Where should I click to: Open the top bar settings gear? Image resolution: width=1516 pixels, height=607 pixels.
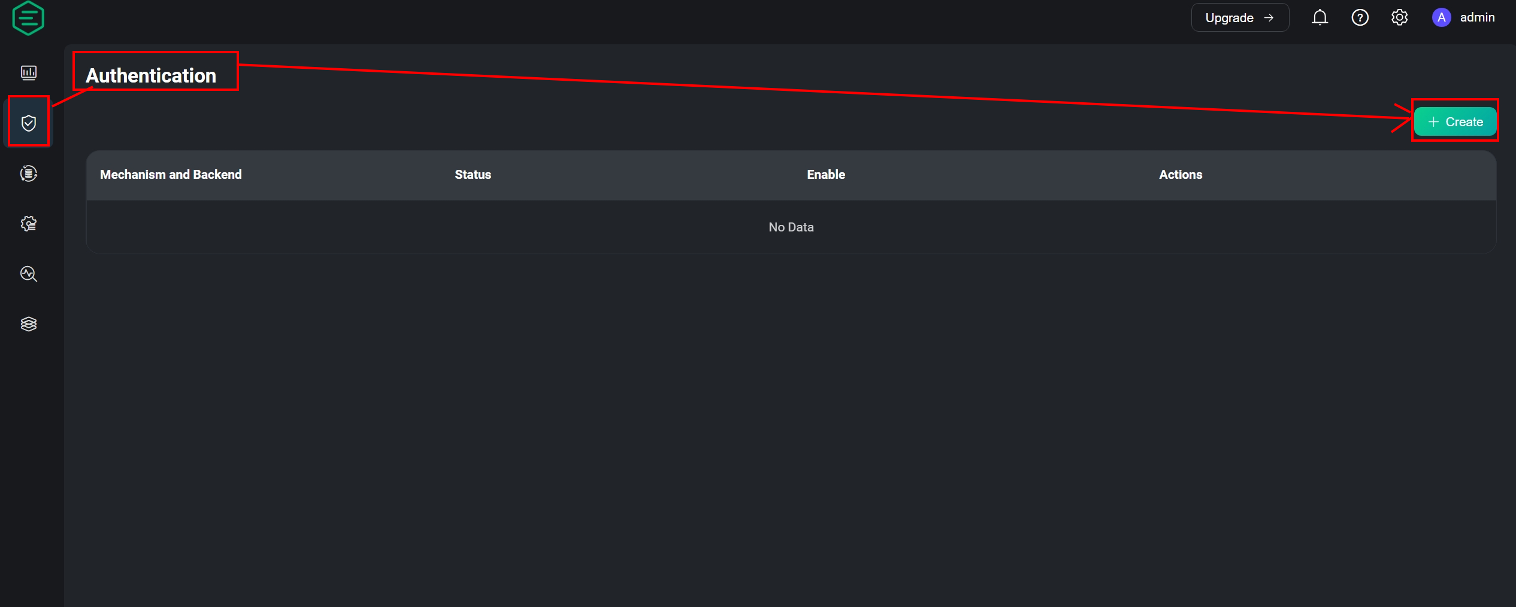coord(1399,18)
